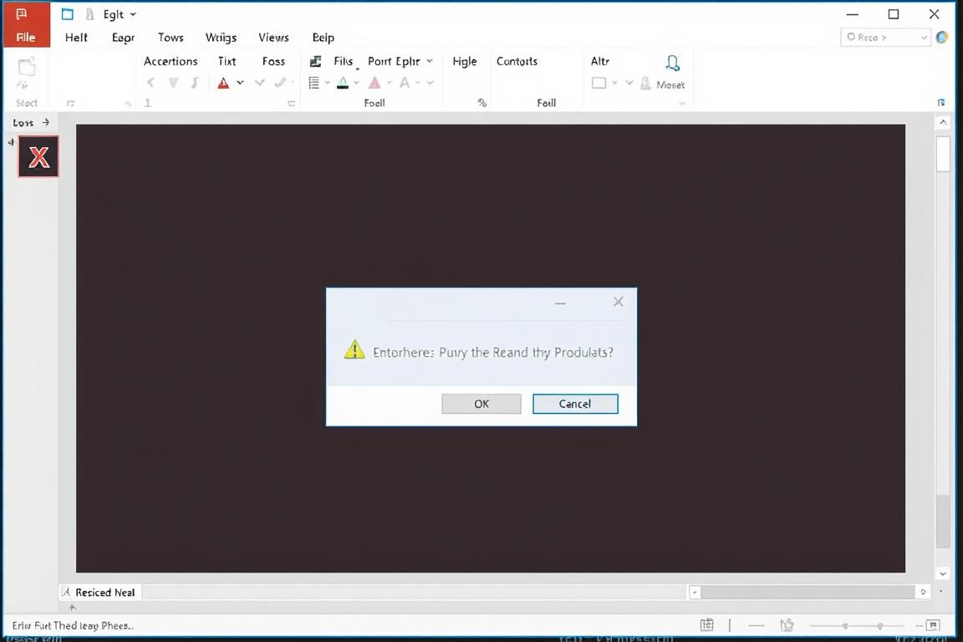Screen dimensions: 963x642
Task: Click the yellow warning icon in dialog
Action: click(x=354, y=350)
